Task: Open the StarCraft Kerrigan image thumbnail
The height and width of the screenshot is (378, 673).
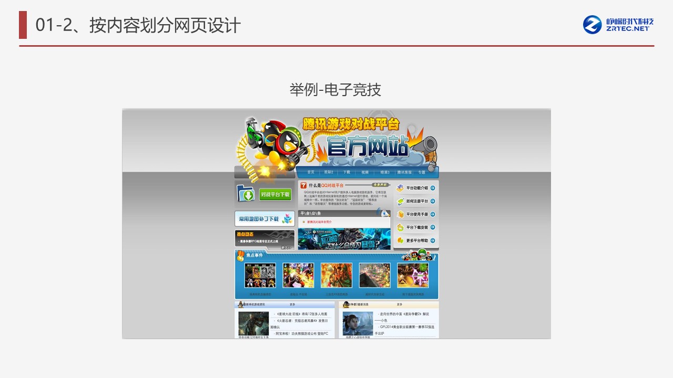Action: [x=358, y=323]
